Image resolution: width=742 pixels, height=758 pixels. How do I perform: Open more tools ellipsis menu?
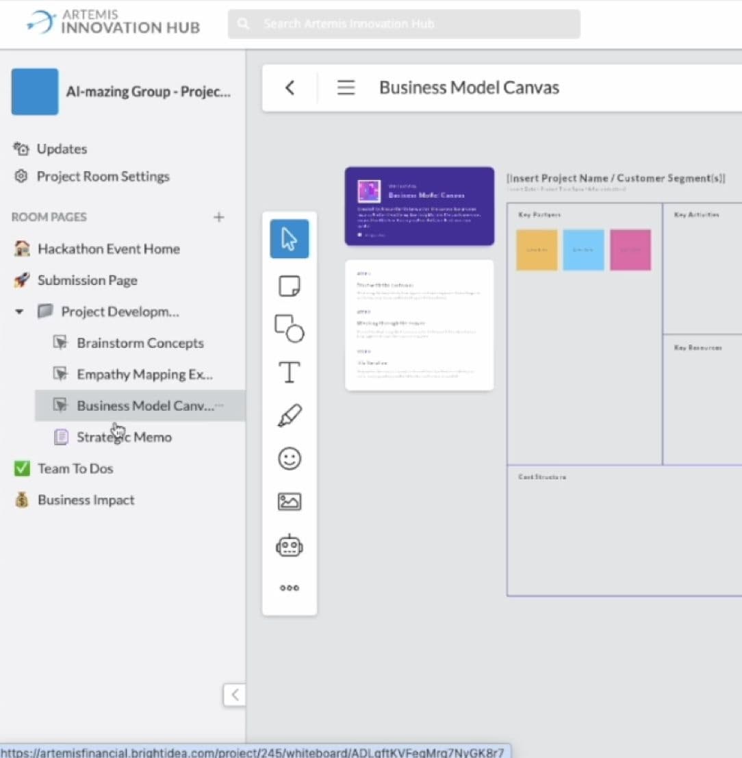pos(289,588)
